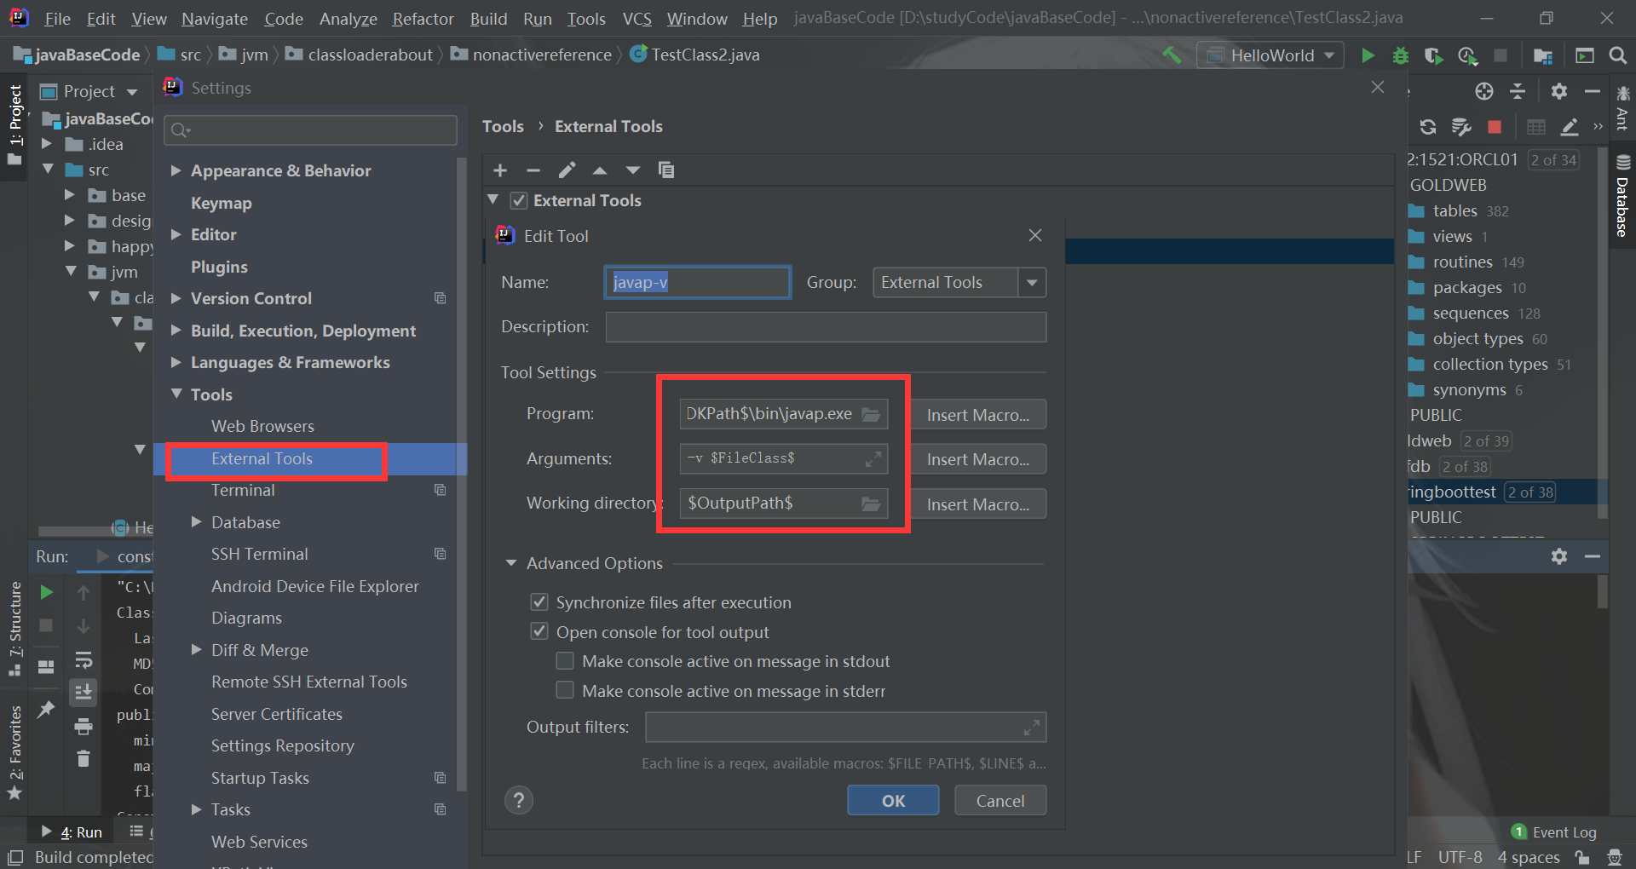The height and width of the screenshot is (869, 1636).
Task: Select External Tools in settings tree
Action: 262,458
